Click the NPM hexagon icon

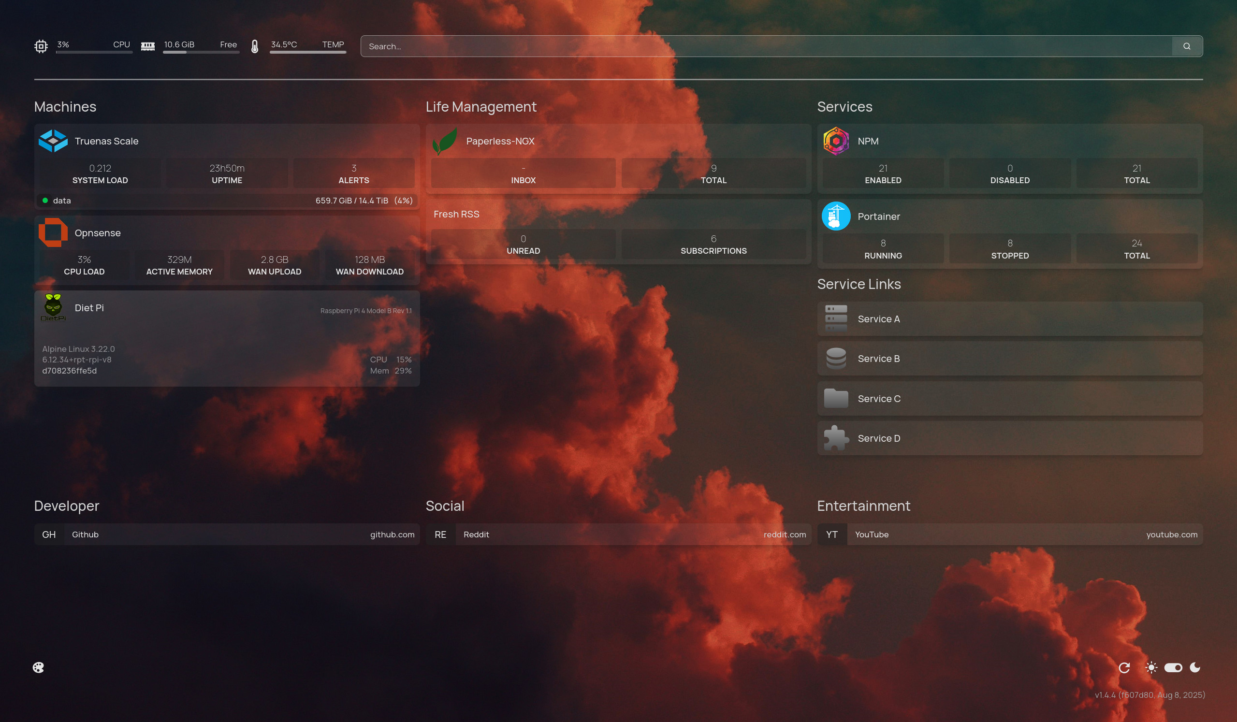(836, 141)
